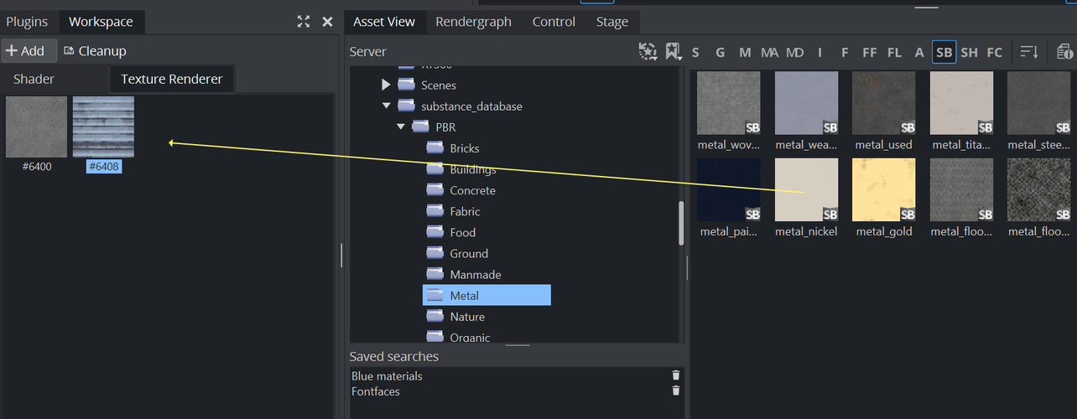This screenshot has height=419, width=1077.
Task: Click the Cleanup button
Action: [95, 51]
